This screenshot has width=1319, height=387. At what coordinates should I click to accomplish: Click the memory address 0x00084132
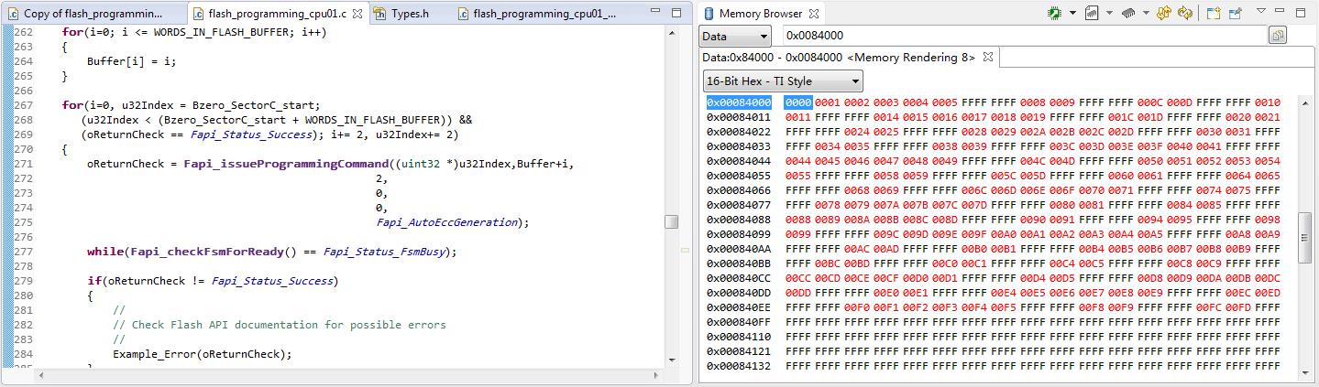coord(739,366)
